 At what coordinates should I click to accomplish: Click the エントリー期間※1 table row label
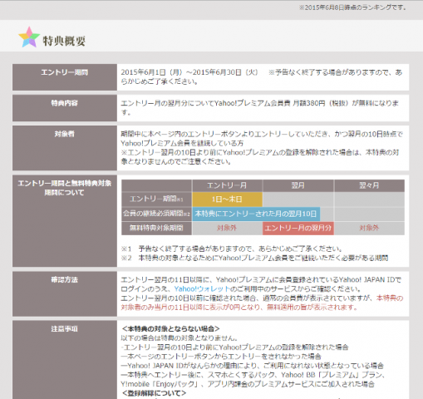tap(156, 199)
